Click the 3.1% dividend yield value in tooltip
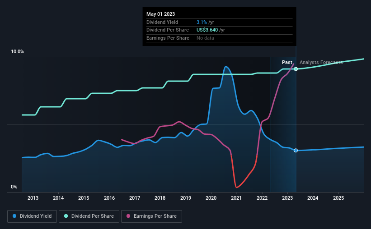The image size is (371, 229). (202, 22)
